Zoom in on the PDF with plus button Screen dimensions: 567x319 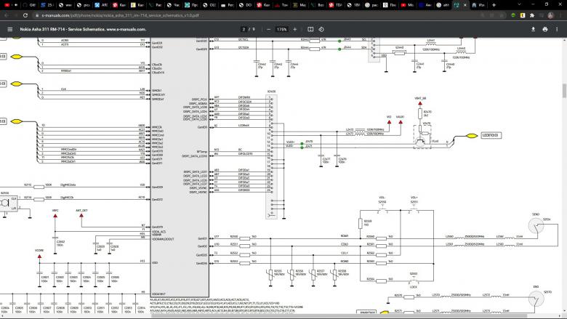click(x=294, y=29)
